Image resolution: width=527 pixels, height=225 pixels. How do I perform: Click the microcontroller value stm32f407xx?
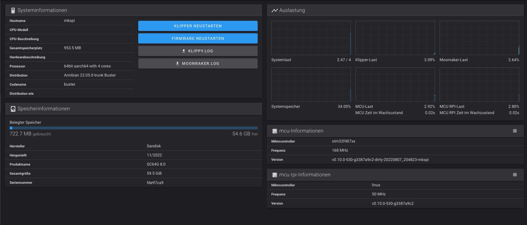click(344, 141)
